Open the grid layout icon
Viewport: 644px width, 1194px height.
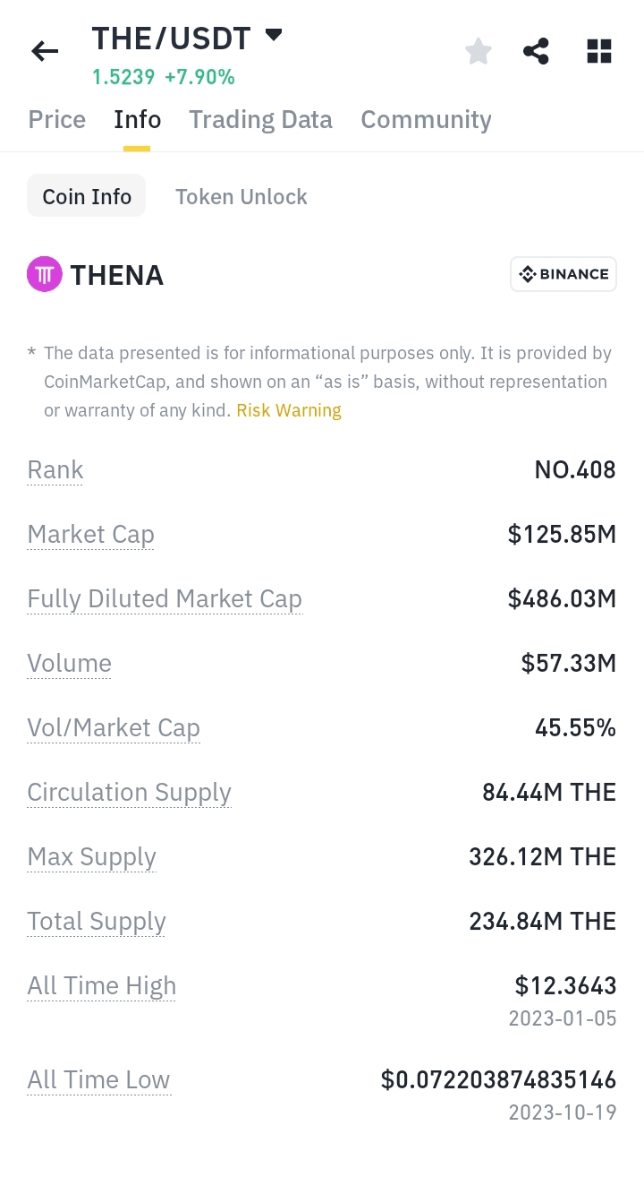coord(598,52)
